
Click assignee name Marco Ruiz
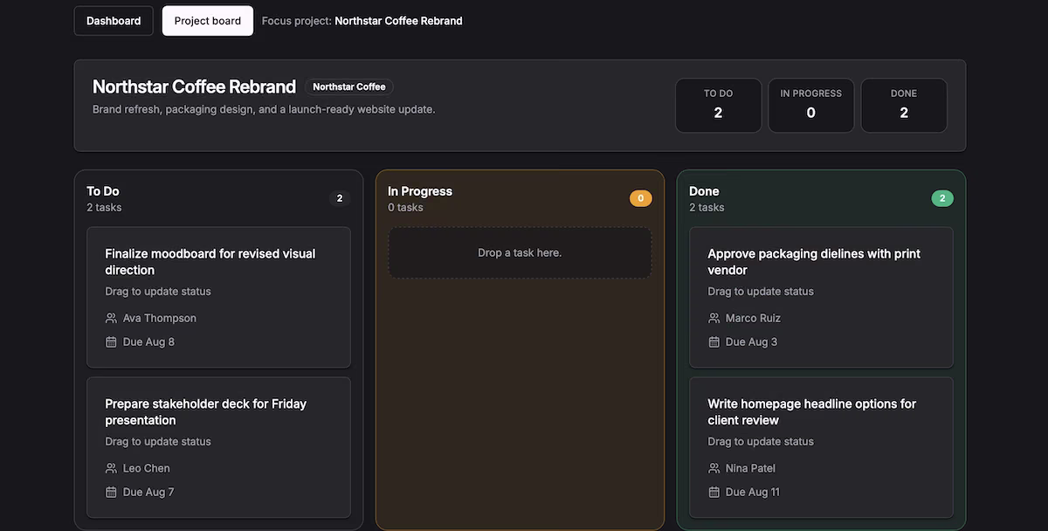coord(753,318)
